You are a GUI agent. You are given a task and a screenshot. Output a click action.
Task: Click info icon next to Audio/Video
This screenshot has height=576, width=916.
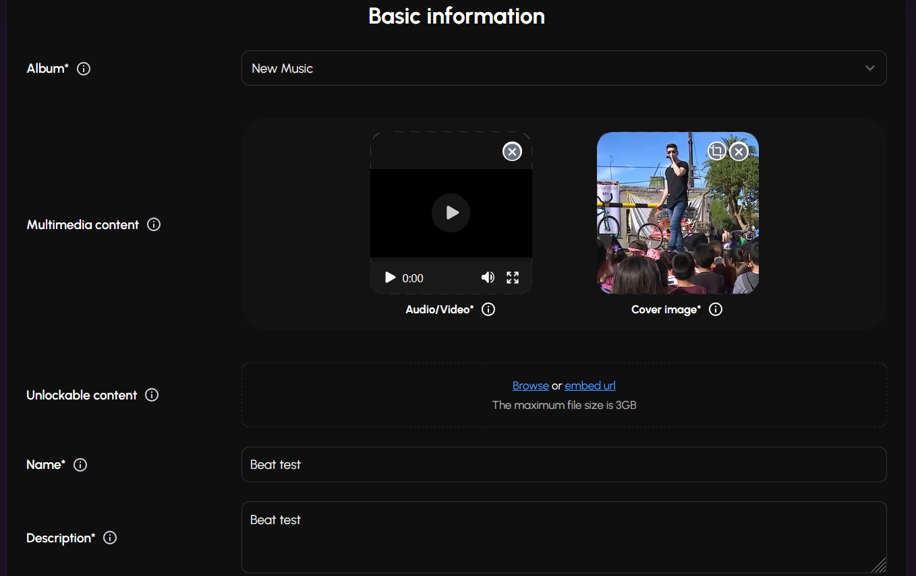pyautogui.click(x=488, y=309)
